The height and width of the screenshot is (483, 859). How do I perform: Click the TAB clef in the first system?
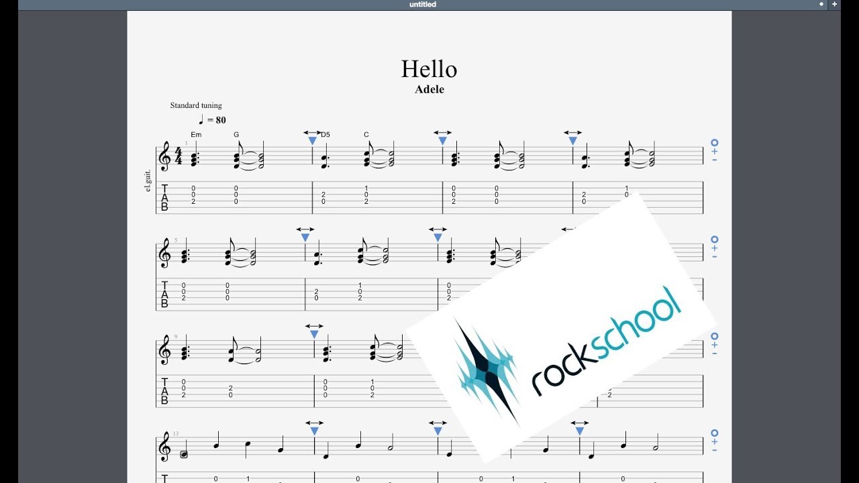[x=164, y=197]
